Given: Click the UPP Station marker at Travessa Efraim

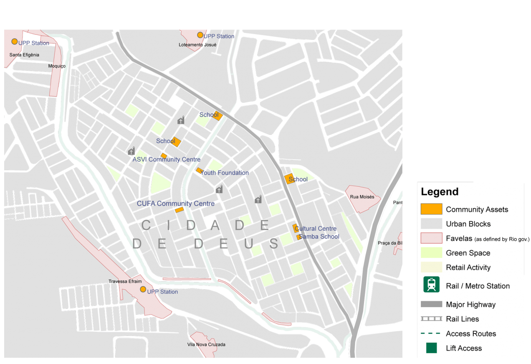Looking at the screenshot, I should point(143,289).
